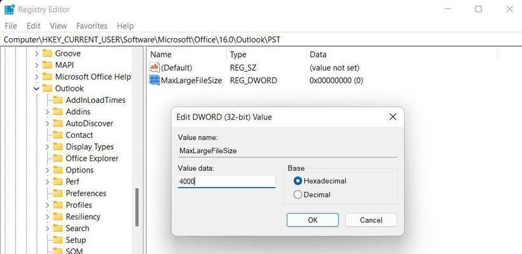Expand the Display Types key

click(47, 147)
